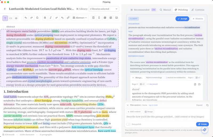Go back using the arrow icon
This screenshot has height=137, width=213.
pos(5,9)
